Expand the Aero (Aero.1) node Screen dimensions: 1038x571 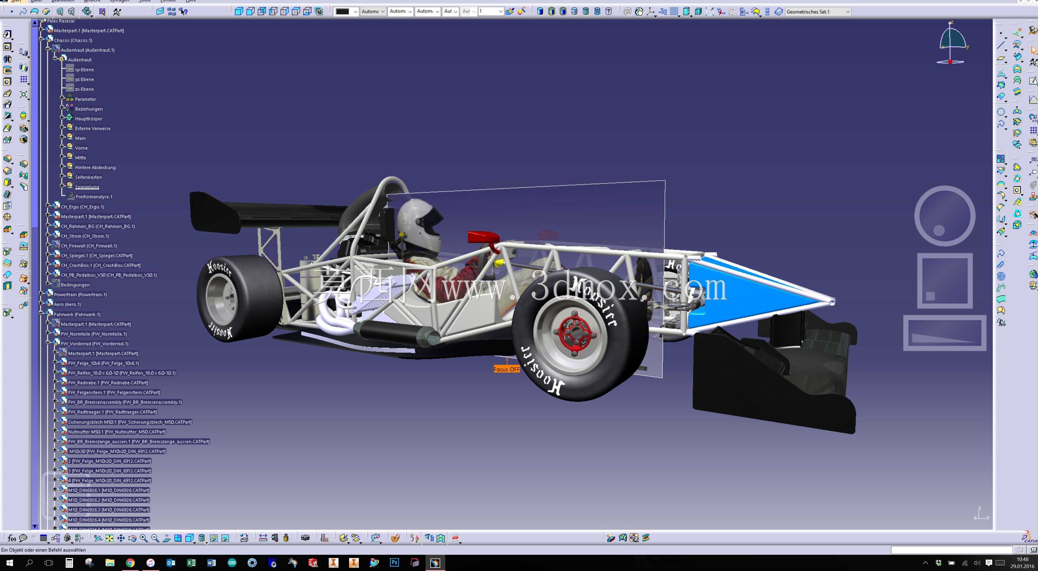point(41,303)
